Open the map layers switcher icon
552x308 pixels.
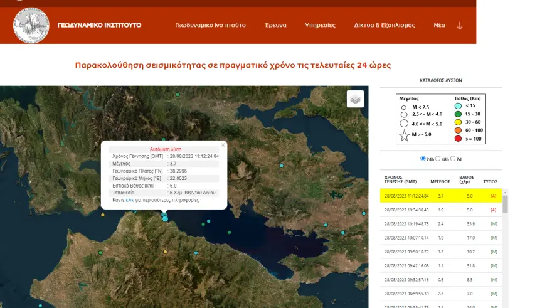tap(355, 99)
